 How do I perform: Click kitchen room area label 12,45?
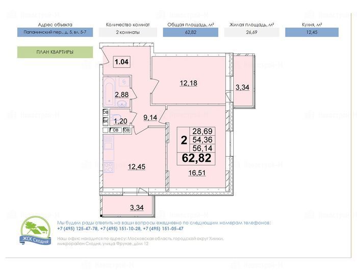tap(137, 167)
